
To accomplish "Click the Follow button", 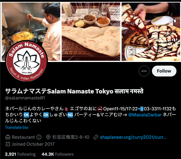I will point(164,71).
